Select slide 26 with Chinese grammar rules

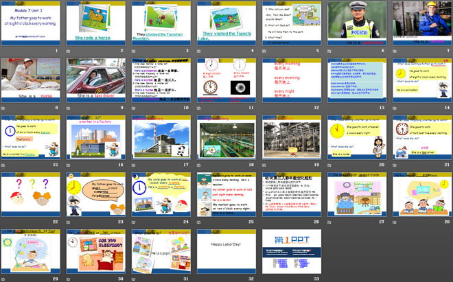coord(292,195)
